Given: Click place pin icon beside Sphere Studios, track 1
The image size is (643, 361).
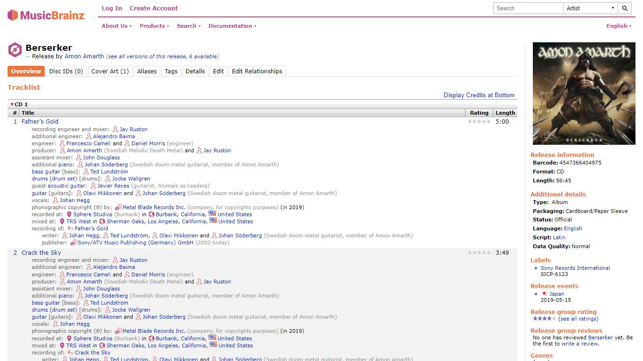Looking at the screenshot, I should pyautogui.click(x=69, y=214).
